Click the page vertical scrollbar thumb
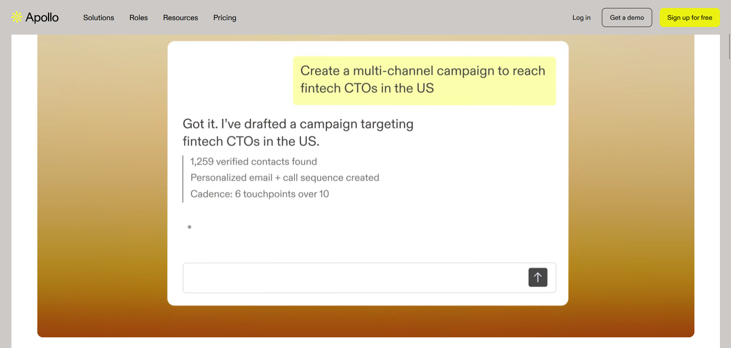This screenshot has height=348, width=731. coord(729,46)
